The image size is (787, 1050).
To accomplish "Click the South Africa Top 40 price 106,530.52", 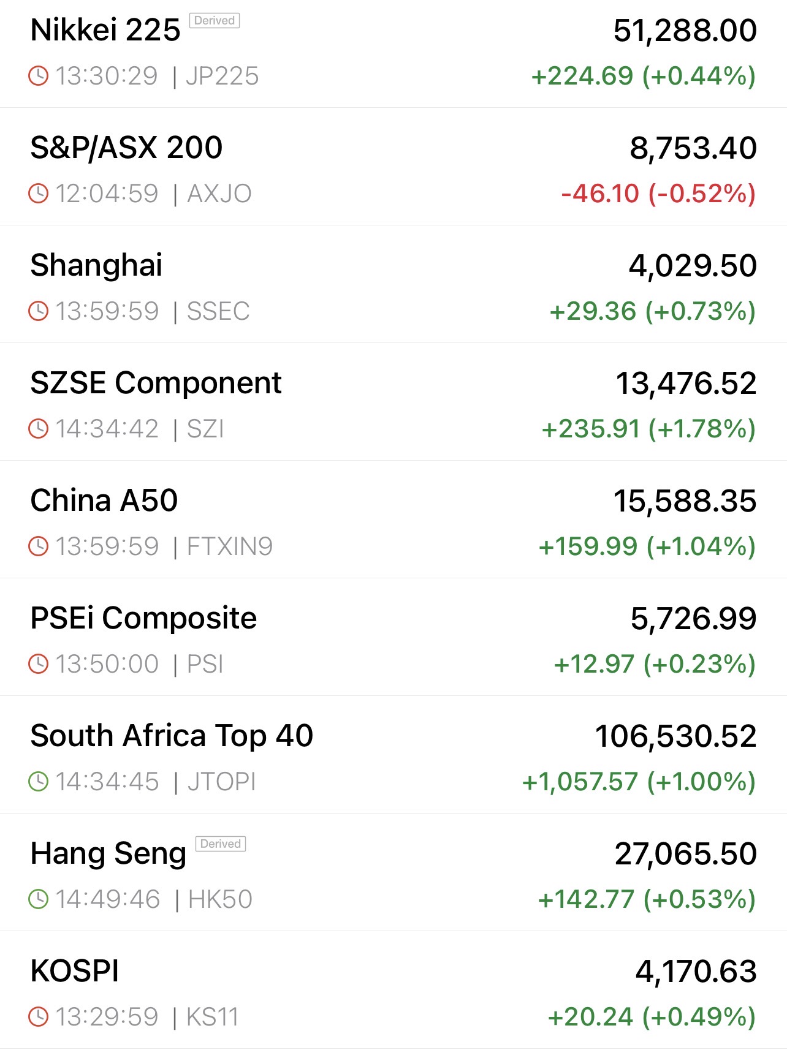I will pos(675,736).
